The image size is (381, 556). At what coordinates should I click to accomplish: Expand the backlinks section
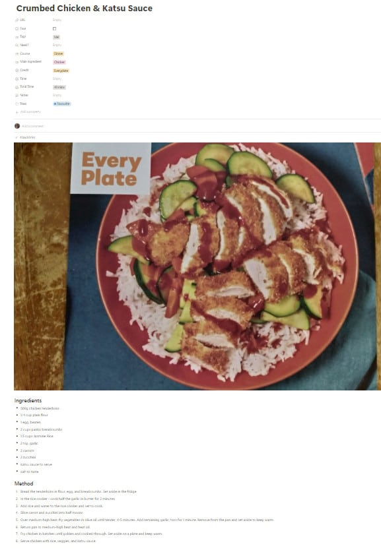pyautogui.click(x=25, y=138)
